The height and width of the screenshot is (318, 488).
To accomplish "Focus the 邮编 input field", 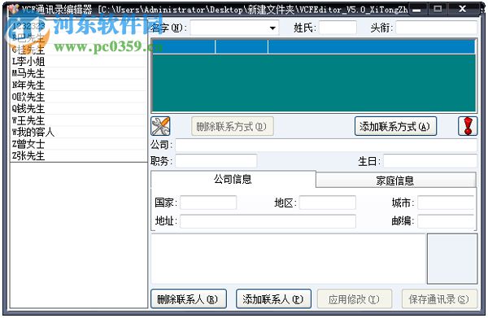I will point(446,221).
